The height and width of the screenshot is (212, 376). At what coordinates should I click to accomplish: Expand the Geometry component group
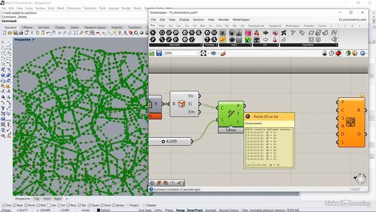176,45
